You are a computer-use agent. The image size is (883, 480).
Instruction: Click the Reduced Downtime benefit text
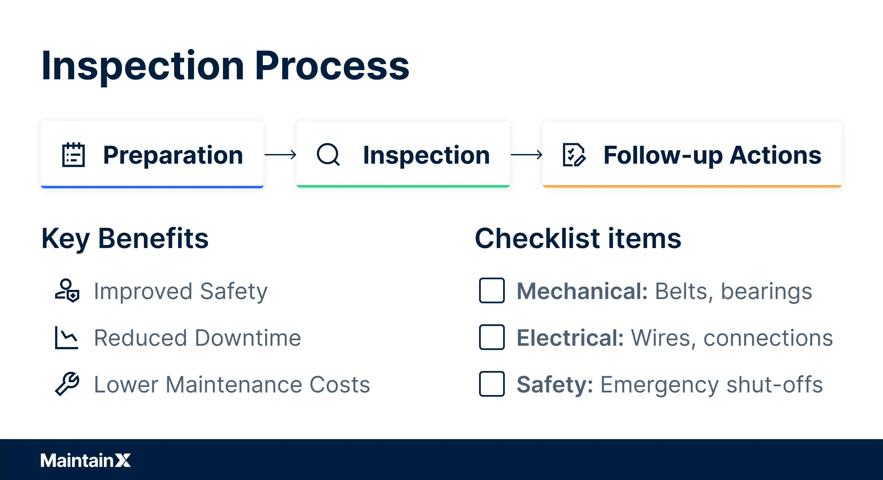pos(197,338)
